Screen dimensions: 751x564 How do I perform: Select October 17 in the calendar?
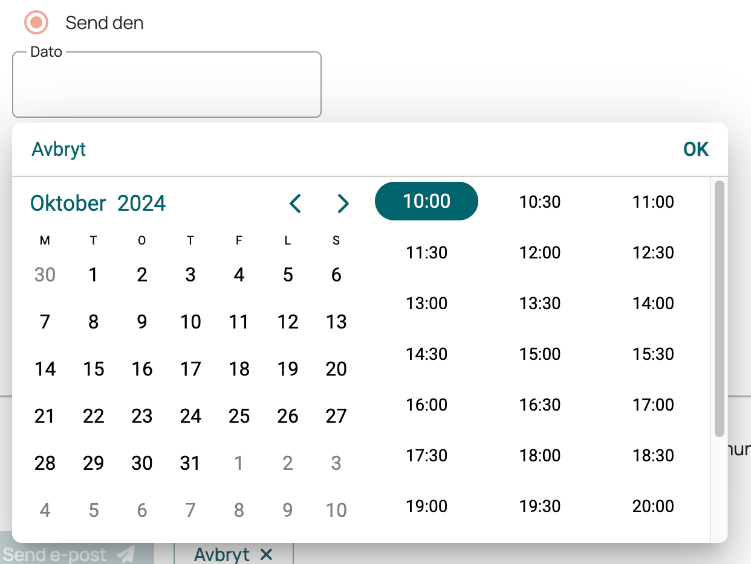pos(190,369)
